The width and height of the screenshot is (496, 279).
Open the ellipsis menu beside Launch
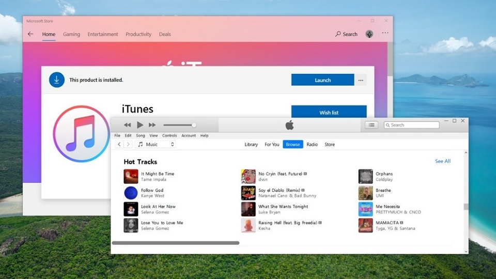coord(361,80)
